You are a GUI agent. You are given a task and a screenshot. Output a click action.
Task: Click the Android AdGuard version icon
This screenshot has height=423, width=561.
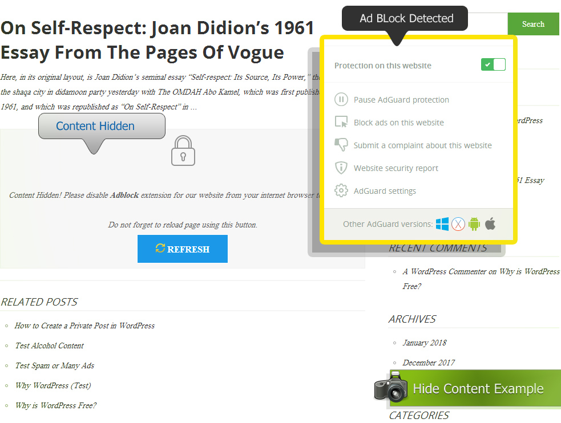[474, 224]
